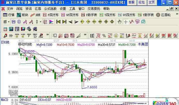Click the 主页 button in title bar
Screen dimensions: 179x105
pos(152,2)
